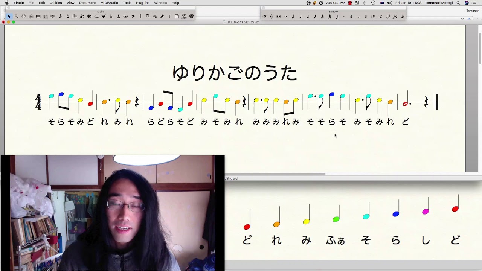Select the Staff tool with treble clef
The width and height of the screenshot is (482, 271).
31,16
